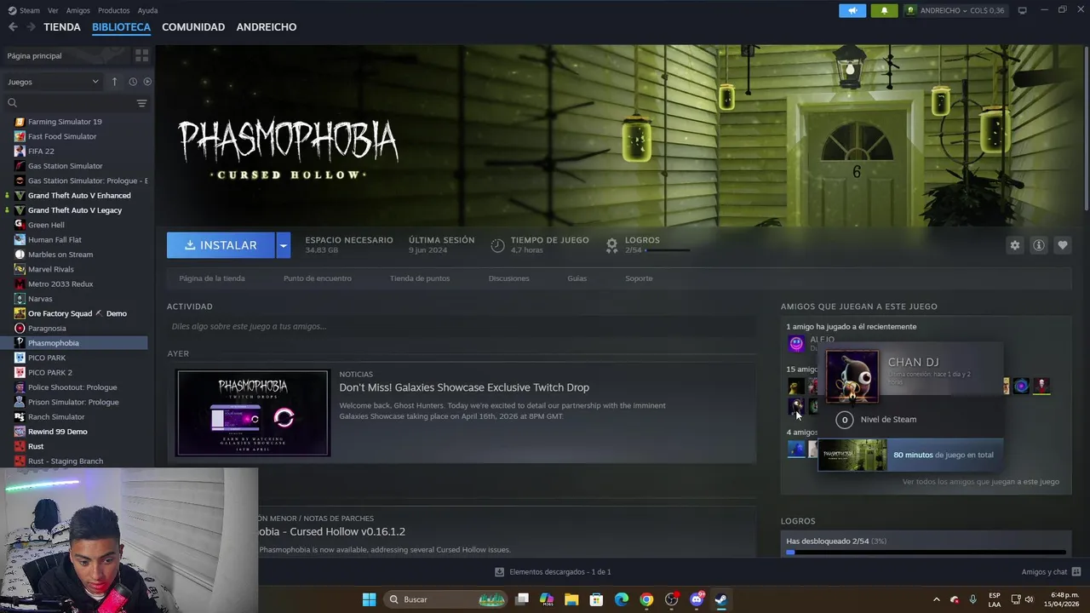Open Phasmophobia game info icon
The image size is (1090, 613).
coord(1039,245)
